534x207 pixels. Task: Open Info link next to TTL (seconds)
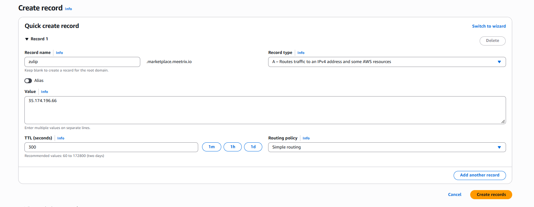pyautogui.click(x=61, y=138)
